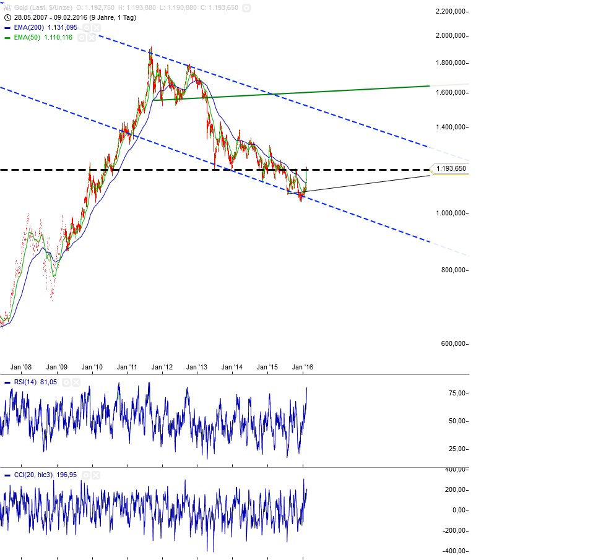Open the RSI(14) settings icon
This screenshot has width=593, height=560.
coord(67,382)
